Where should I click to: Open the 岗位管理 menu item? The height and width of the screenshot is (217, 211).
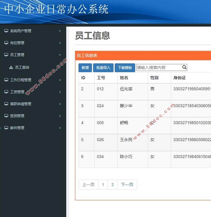tap(17, 43)
